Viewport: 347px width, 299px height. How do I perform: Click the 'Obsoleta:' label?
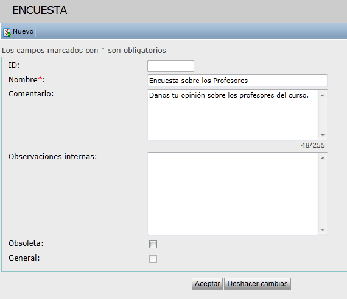(26, 243)
